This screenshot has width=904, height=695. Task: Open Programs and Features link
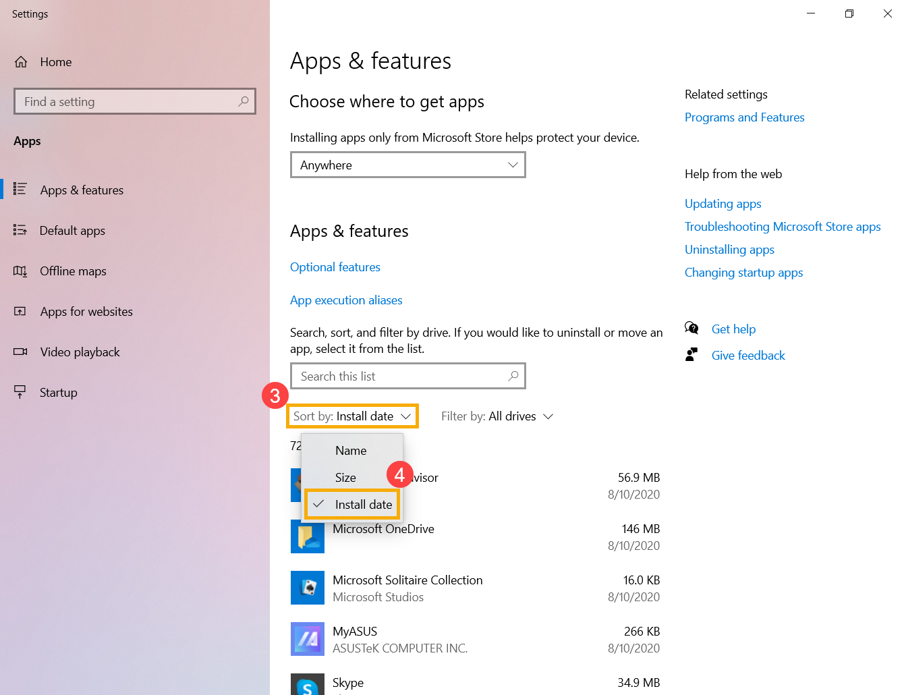(x=744, y=117)
